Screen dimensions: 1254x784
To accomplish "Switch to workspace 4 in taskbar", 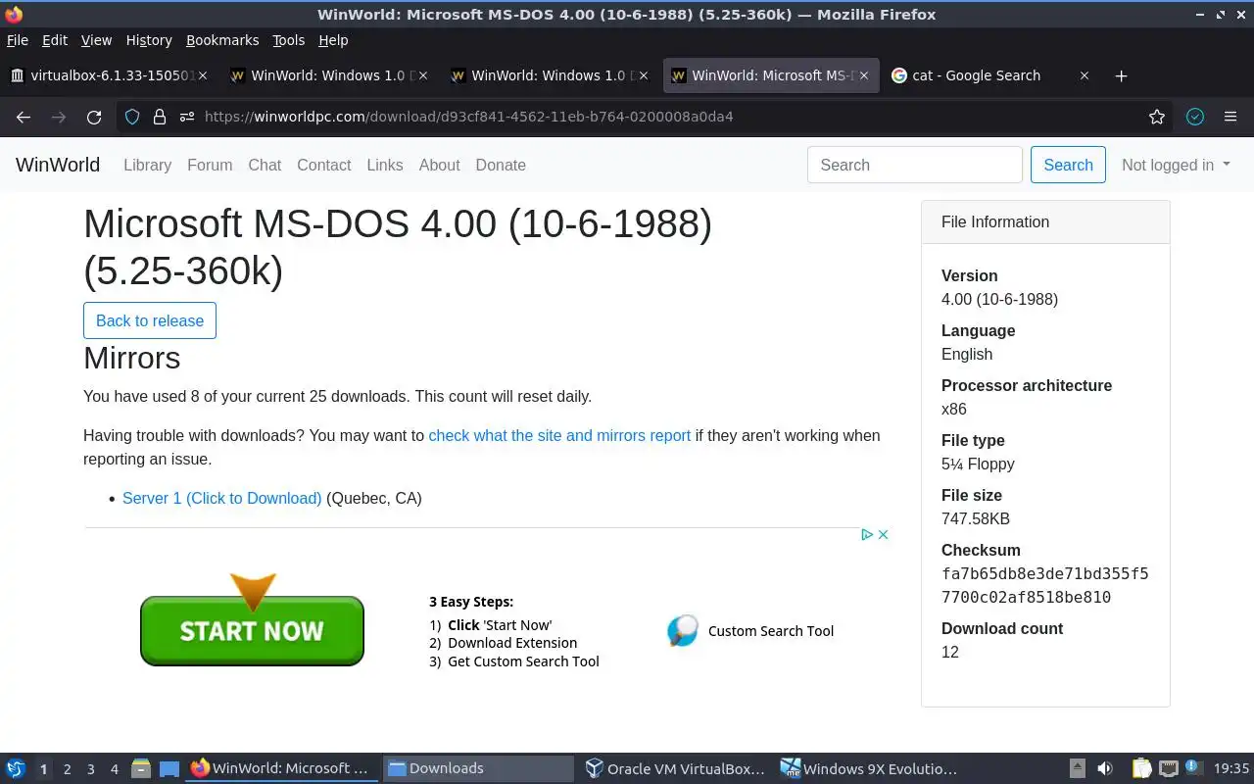I will pyautogui.click(x=114, y=769).
